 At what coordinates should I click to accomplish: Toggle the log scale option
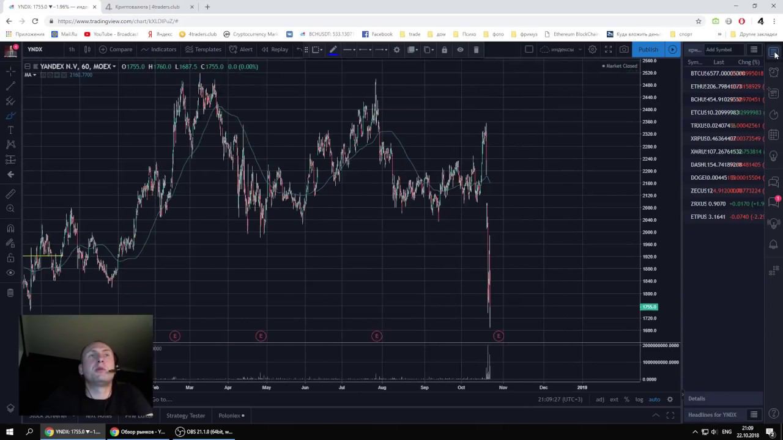(639, 400)
